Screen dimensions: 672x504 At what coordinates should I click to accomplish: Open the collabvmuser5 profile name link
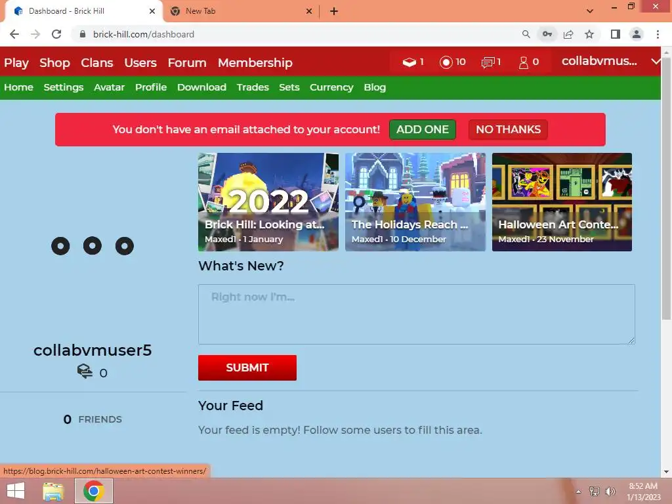pos(93,350)
